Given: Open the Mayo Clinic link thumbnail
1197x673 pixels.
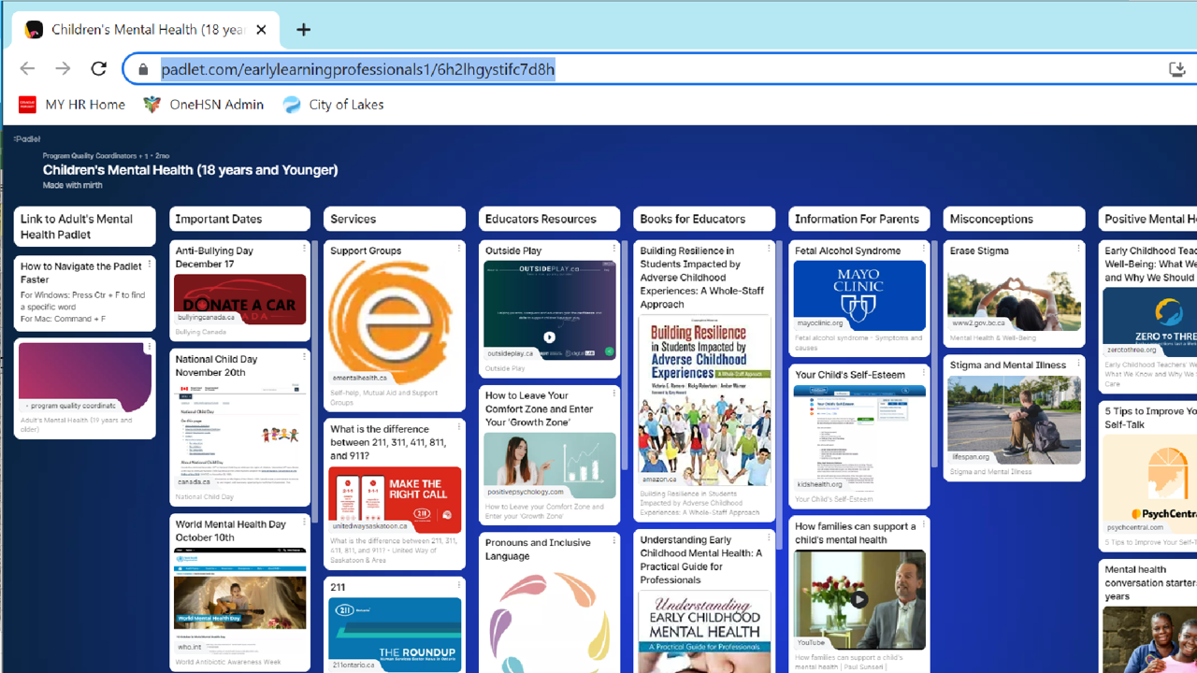Looking at the screenshot, I should pos(858,295).
